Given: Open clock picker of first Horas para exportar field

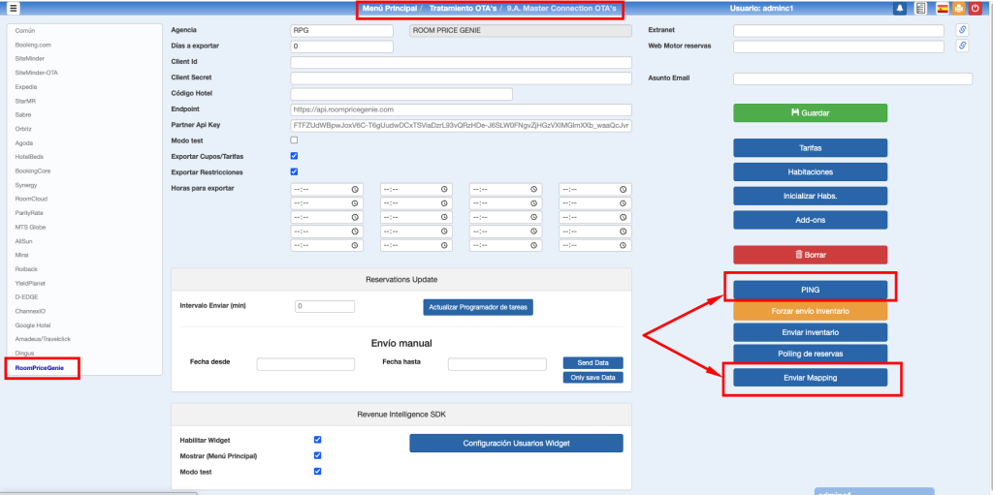Looking at the screenshot, I should tap(355, 189).
